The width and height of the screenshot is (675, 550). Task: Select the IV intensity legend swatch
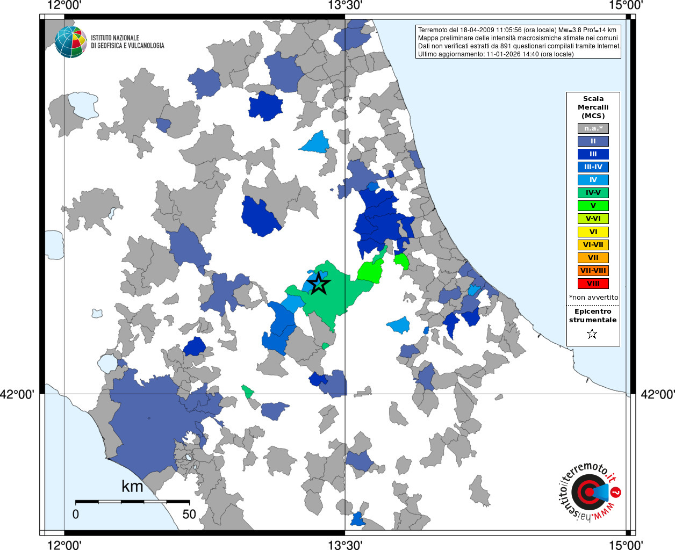(x=593, y=180)
